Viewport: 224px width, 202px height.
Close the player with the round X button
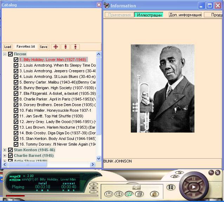click(218, 172)
